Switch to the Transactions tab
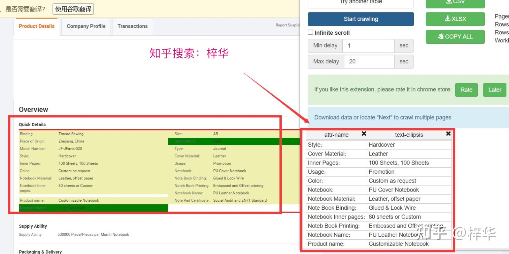This screenshot has width=509, height=254. (133, 26)
